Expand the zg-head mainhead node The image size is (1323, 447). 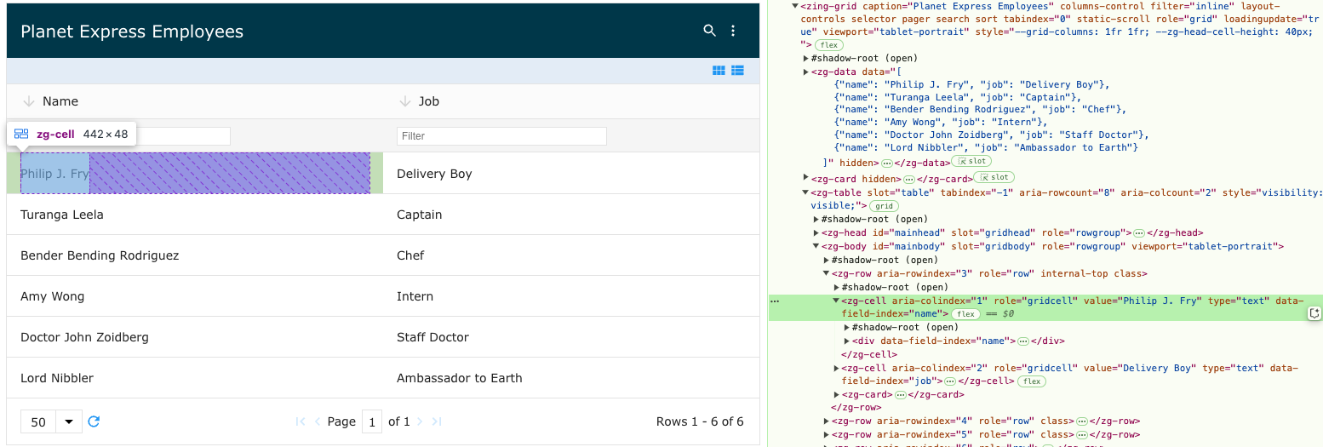click(x=816, y=232)
